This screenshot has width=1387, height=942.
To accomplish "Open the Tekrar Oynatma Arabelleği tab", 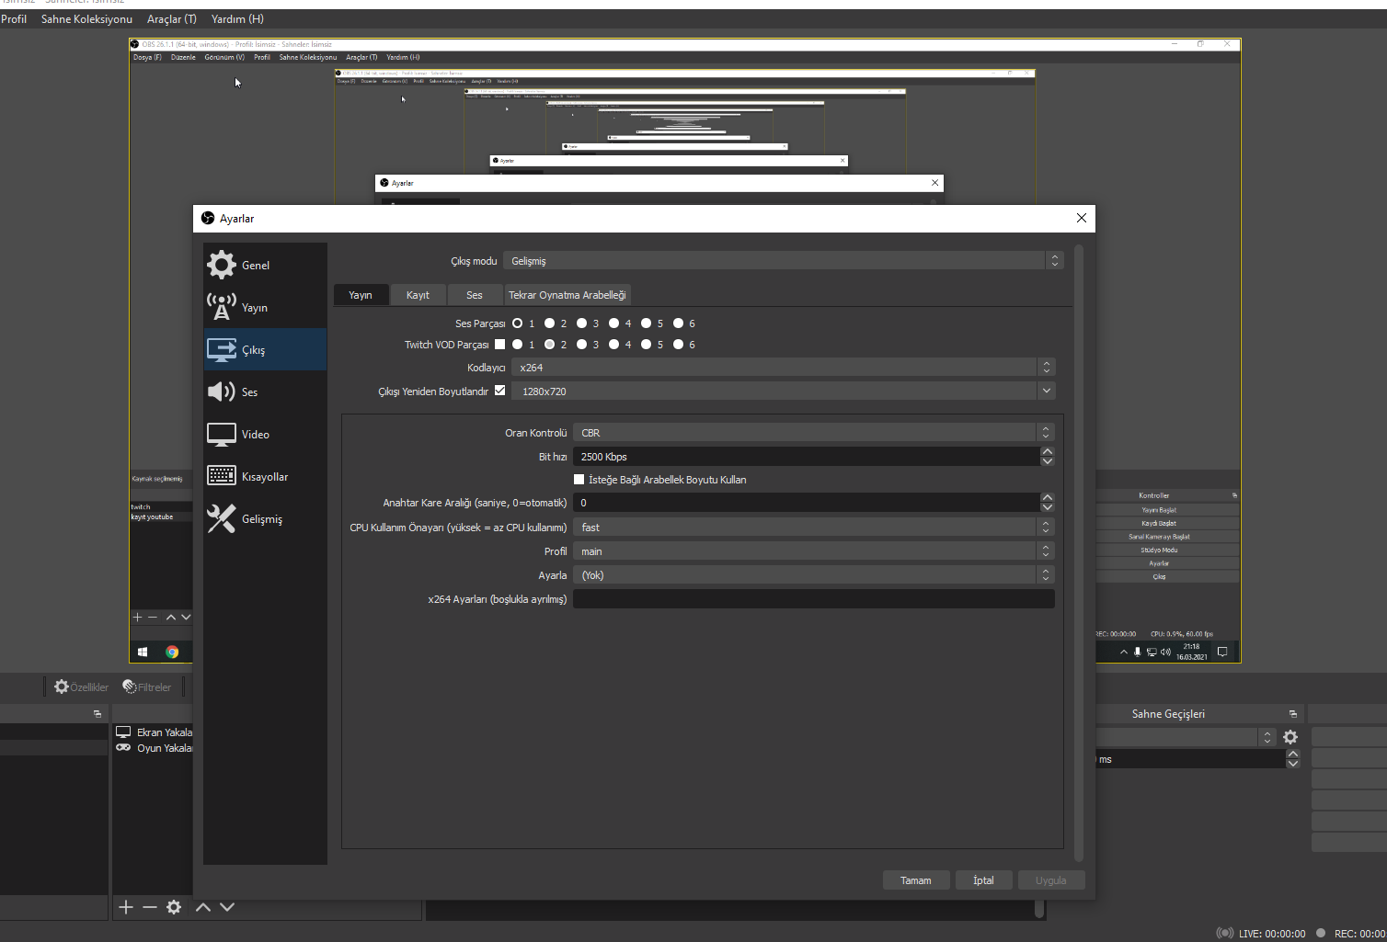I will click(x=567, y=295).
